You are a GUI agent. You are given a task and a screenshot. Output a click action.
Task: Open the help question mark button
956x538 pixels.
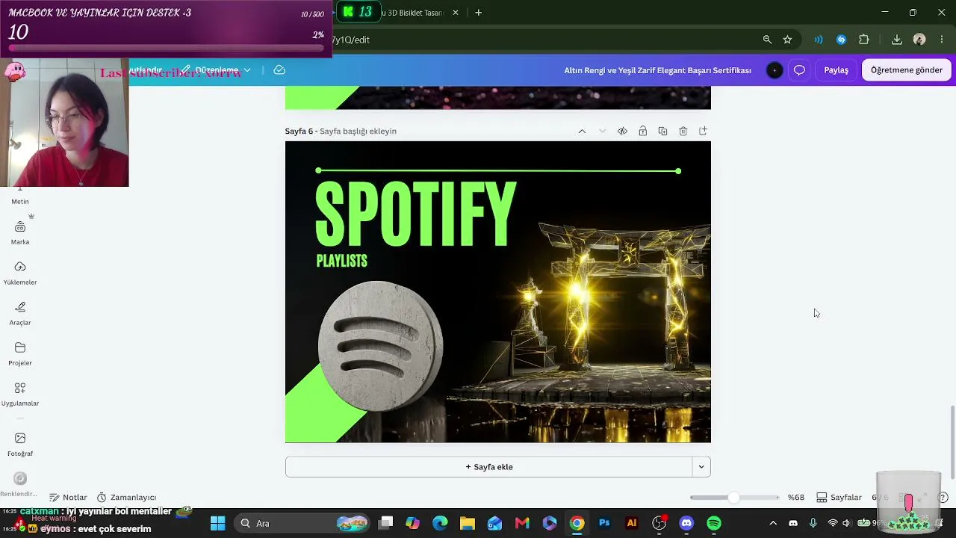pos(943,498)
